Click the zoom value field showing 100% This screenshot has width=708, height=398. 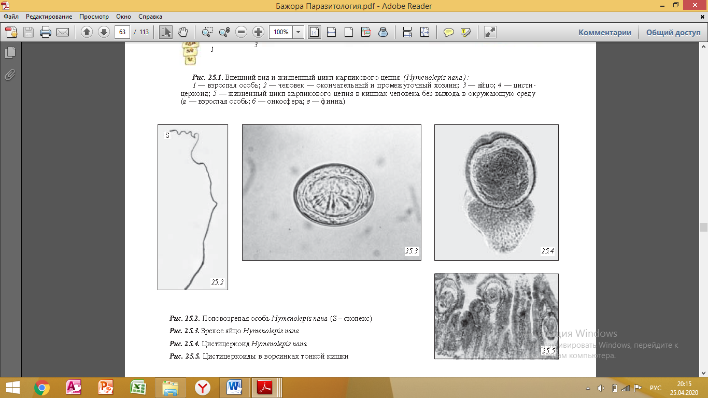pos(281,32)
